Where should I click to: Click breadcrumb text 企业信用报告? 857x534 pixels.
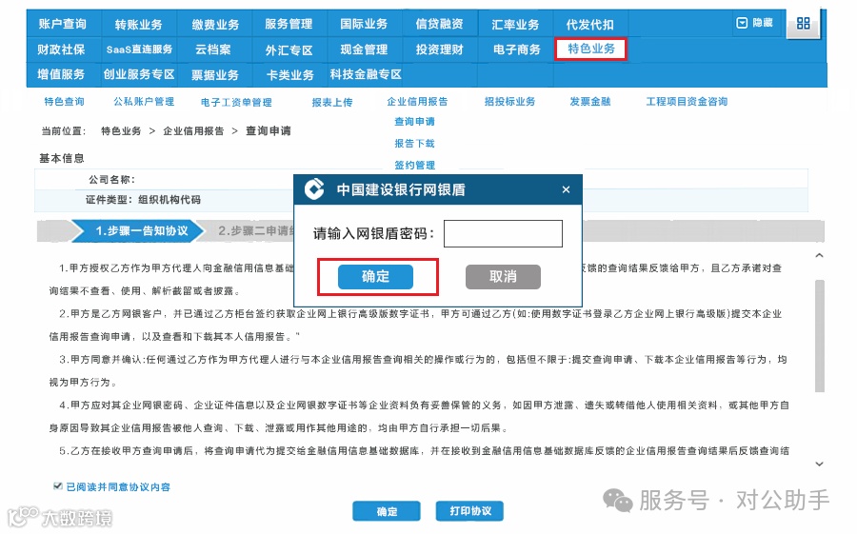(x=193, y=131)
